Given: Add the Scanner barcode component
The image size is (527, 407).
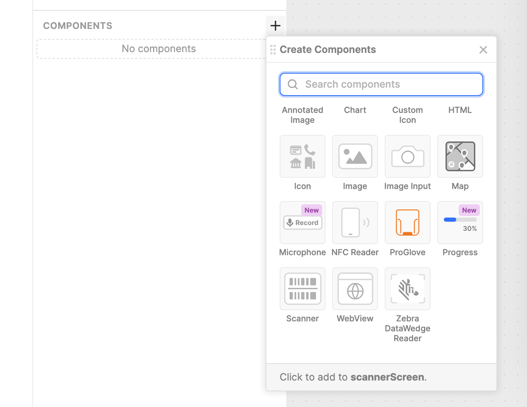Looking at the screenshot, I should [302, 289].
